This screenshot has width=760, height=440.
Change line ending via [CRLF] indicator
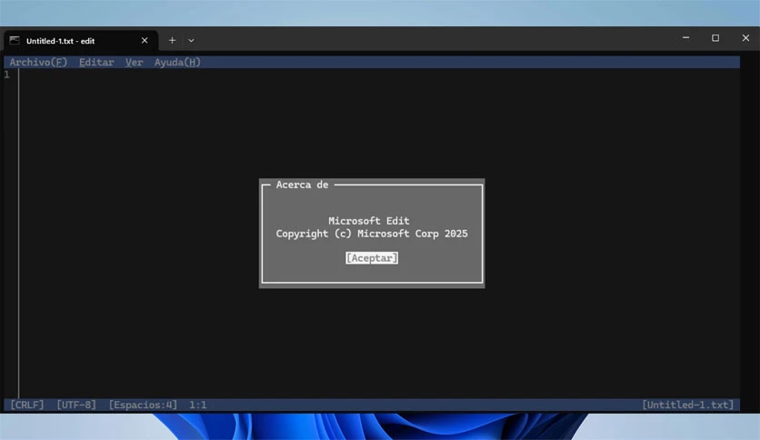coord(26,405)
